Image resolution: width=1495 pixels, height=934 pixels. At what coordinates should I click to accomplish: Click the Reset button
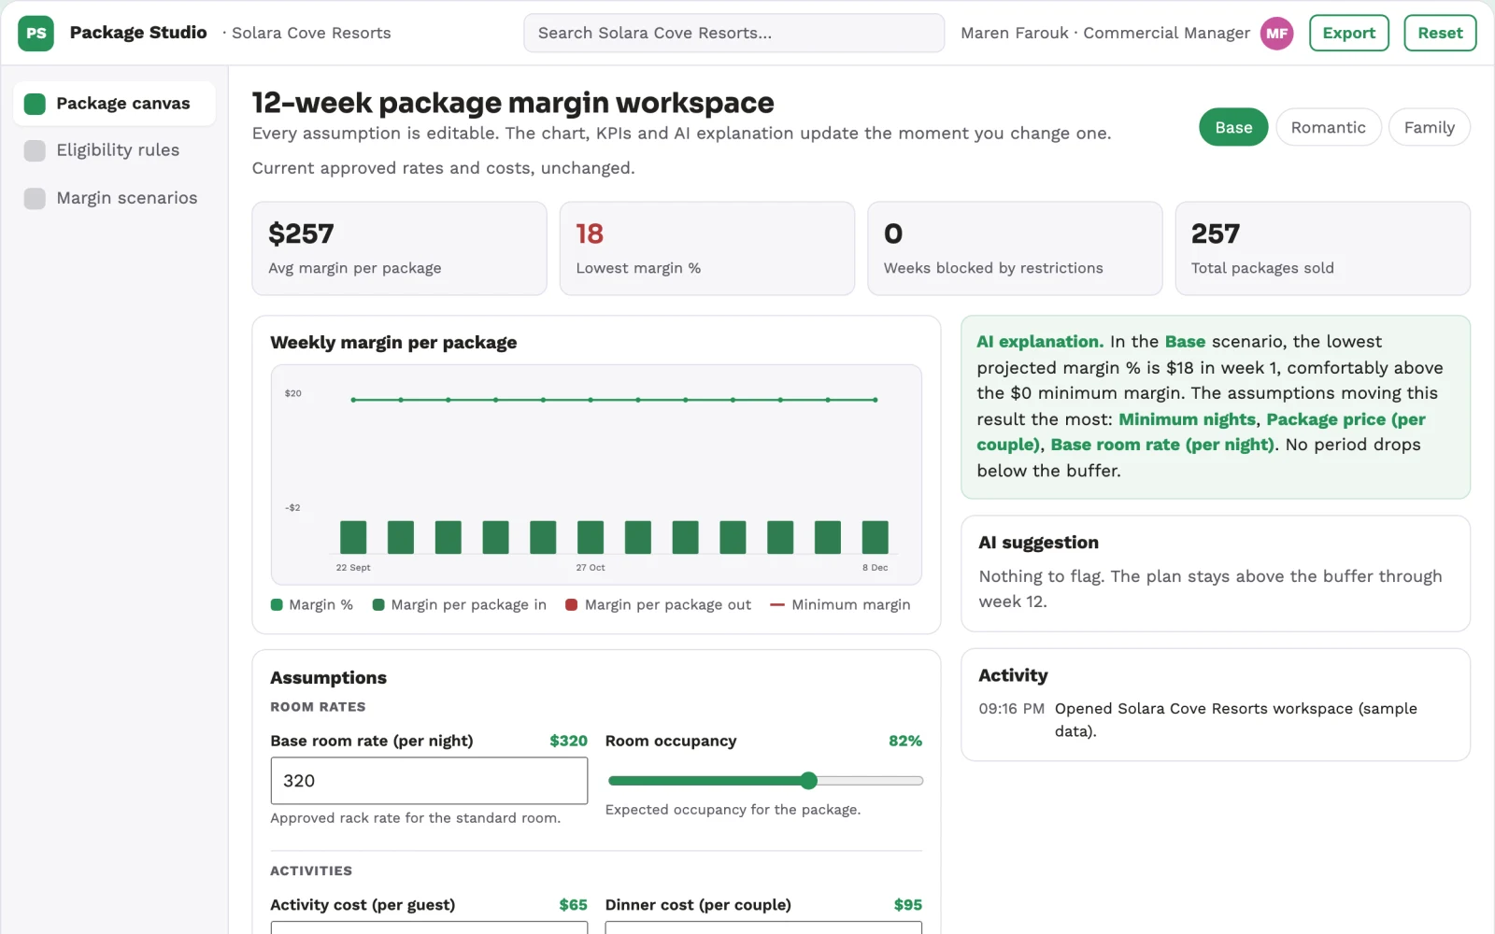coord(1440,33)
